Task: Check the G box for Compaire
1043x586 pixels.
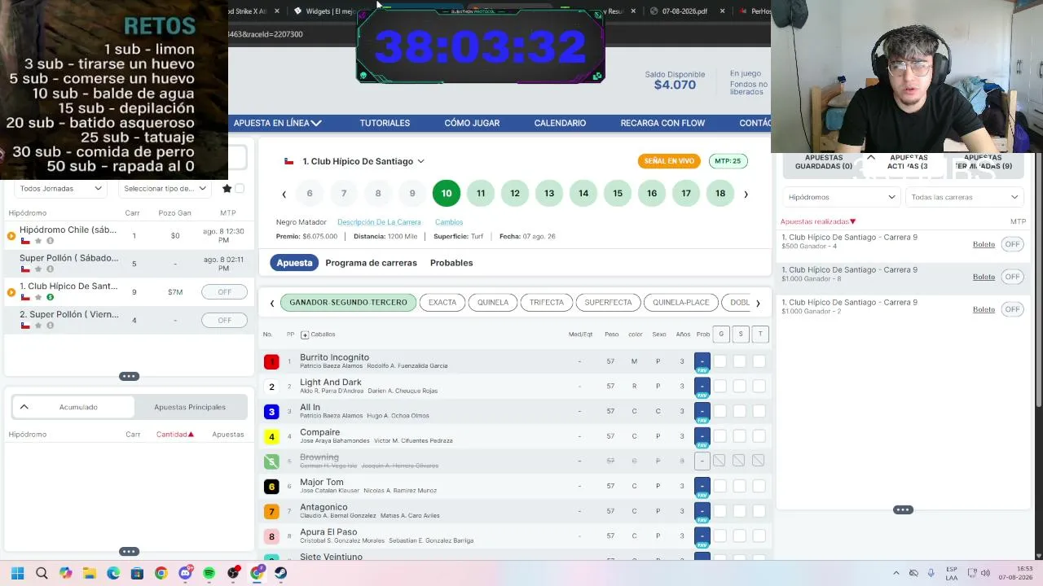Action: [x=720, y=436]
